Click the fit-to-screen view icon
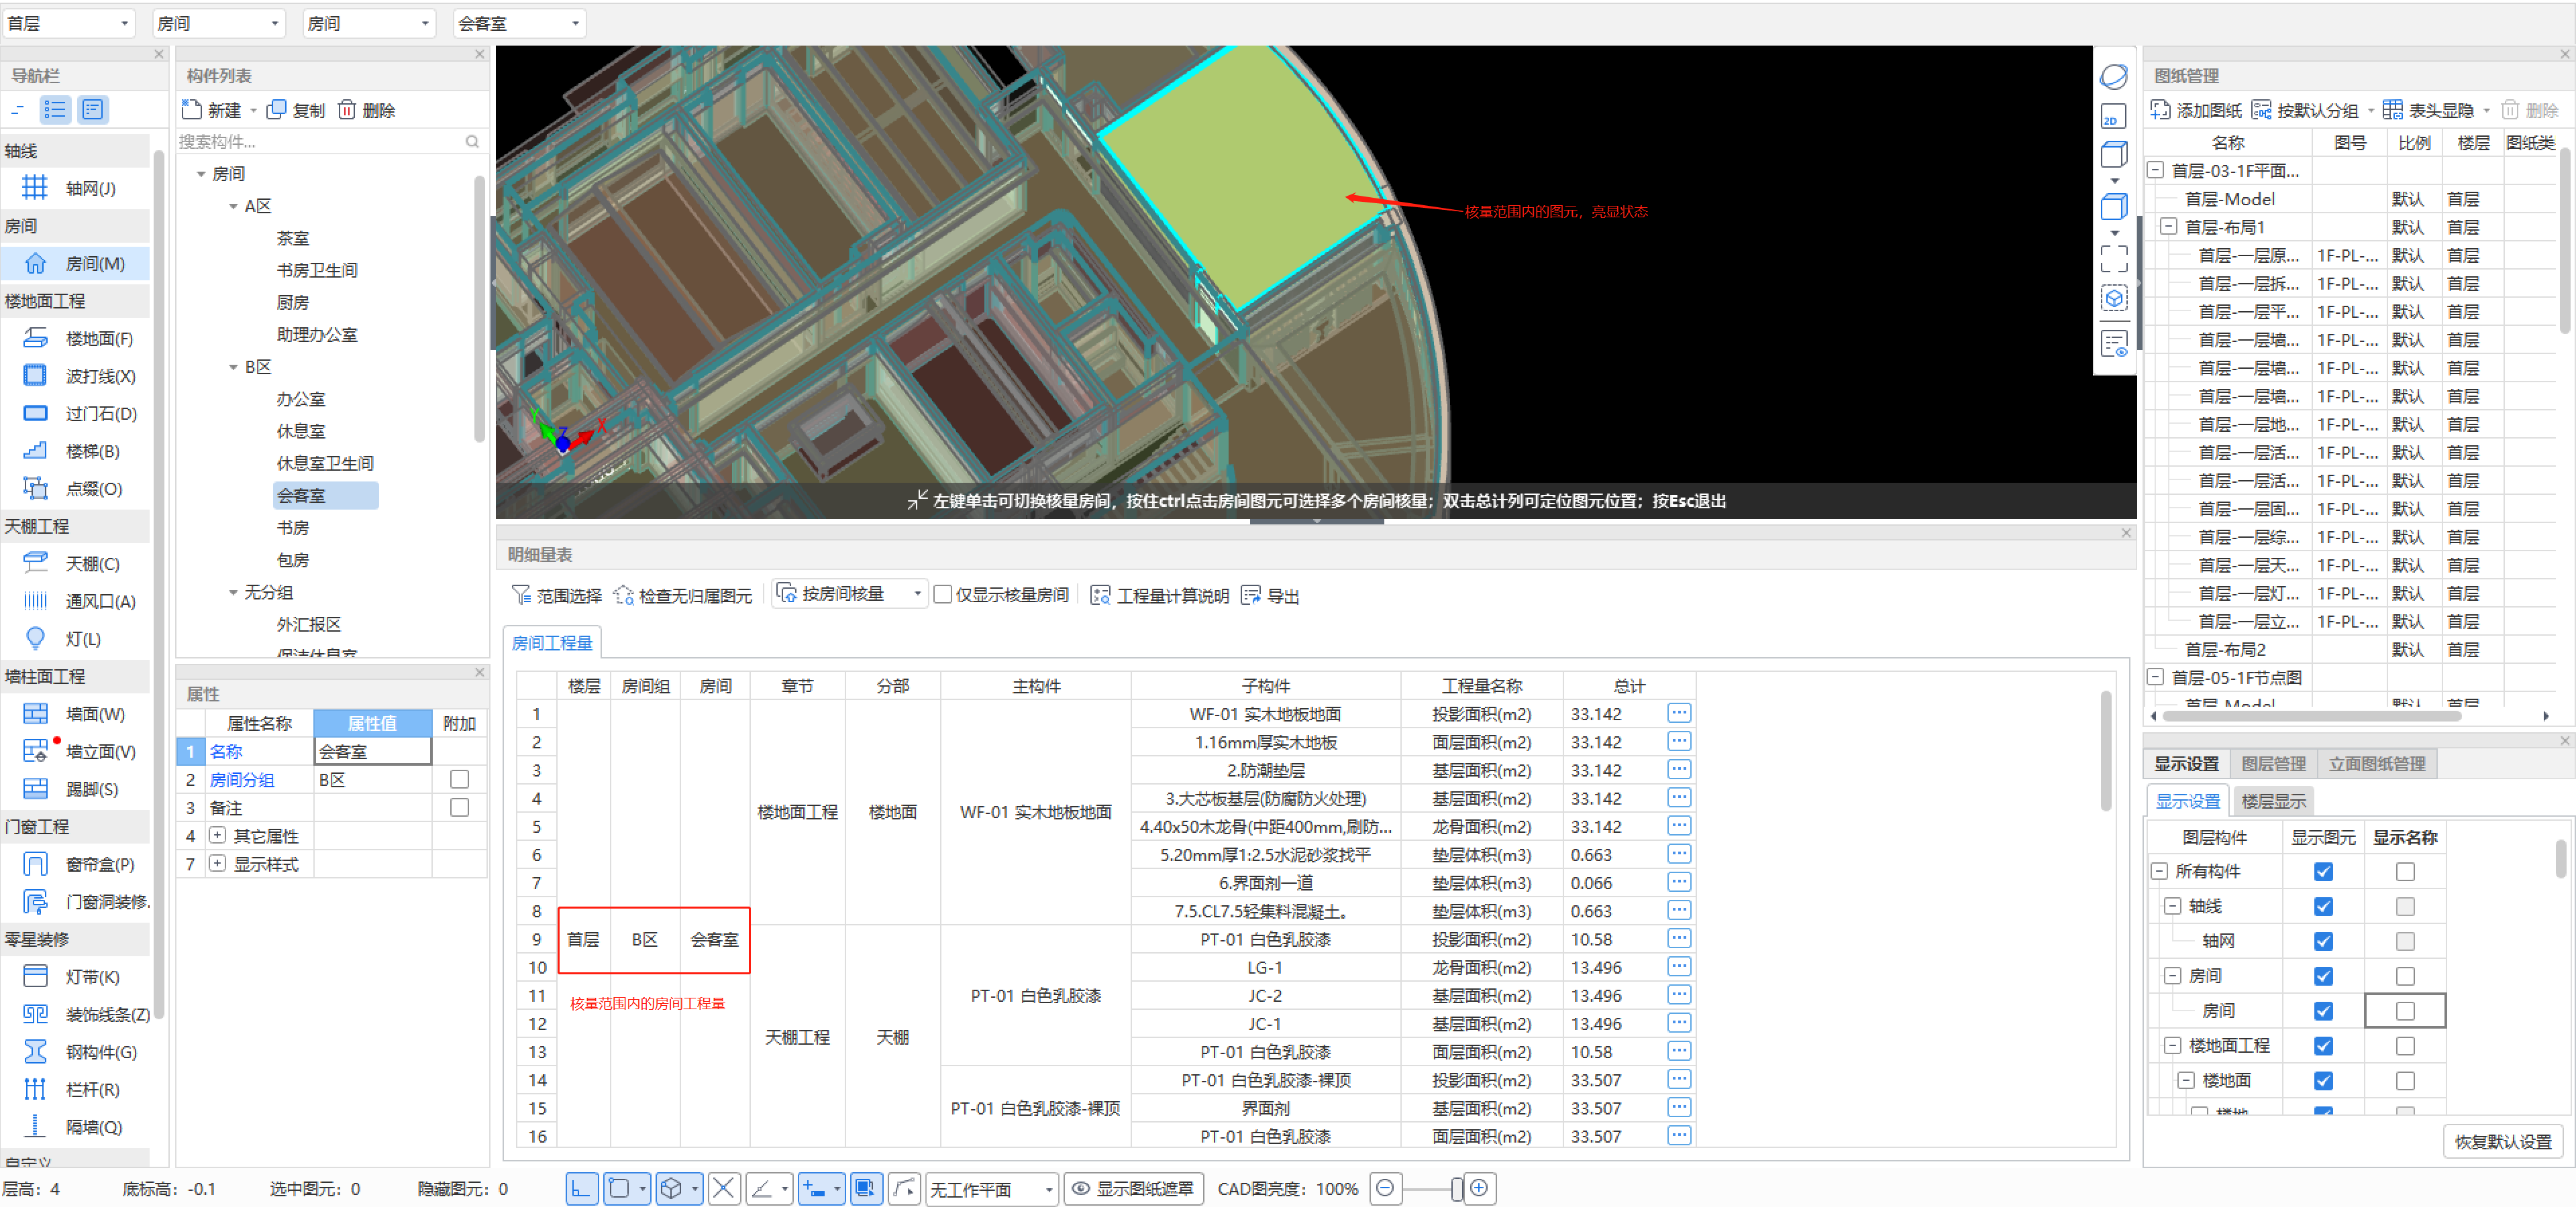Image resolution: width=2576 pixels, height=1207 pixels. click(x=2113, y=259)
